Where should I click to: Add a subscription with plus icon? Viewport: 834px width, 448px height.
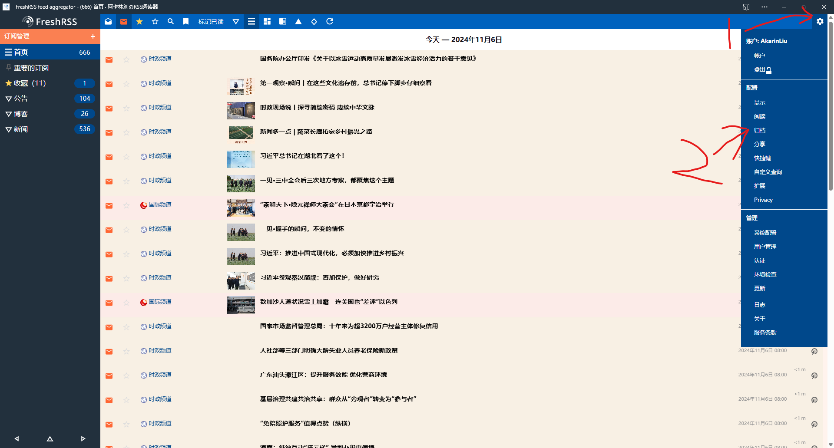(x=93, y=36)
